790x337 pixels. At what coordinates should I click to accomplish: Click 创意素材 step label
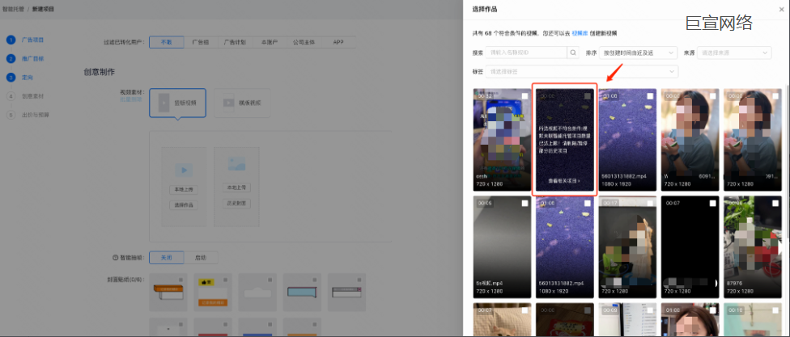pos(32,96)
